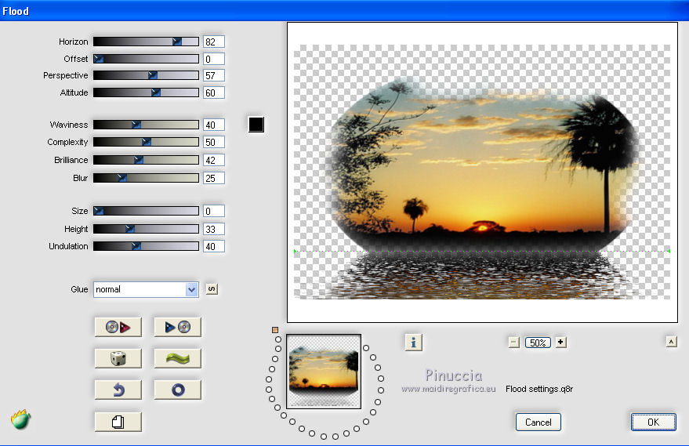689x446 pixels.
Task: Click the green wave button
Action: pyautogui.click(x=177, y=358)
